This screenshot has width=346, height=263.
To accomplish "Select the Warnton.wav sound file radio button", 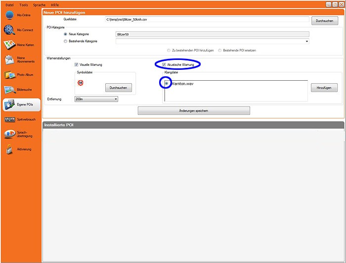I will point(167,83).
